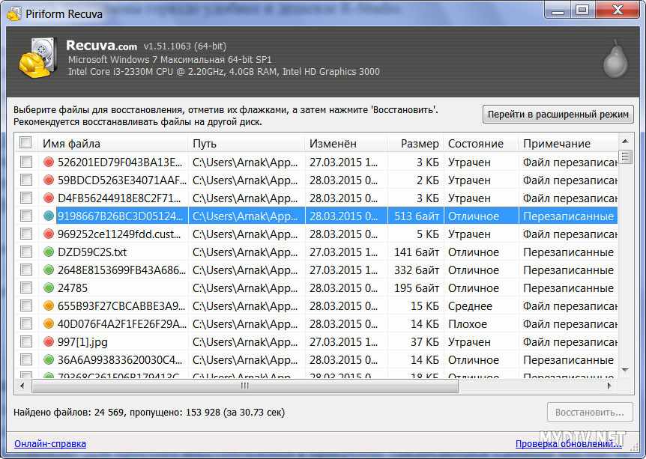The width and height of the screenshot is (646, 459).
Task: Click the vertical scrollbar up arrow
Action: click(x=625, y=142)
